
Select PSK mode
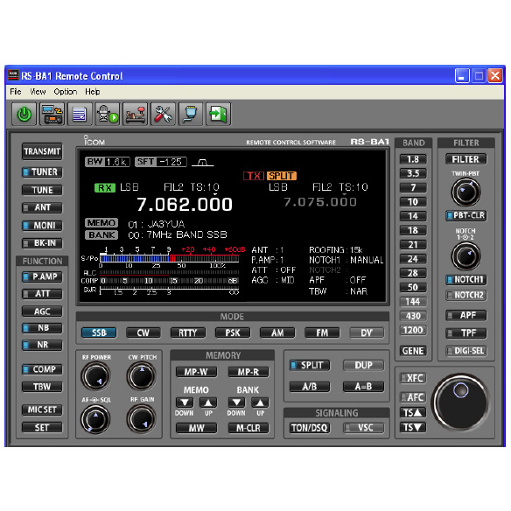pyautogui.click(x=233, y=332)
